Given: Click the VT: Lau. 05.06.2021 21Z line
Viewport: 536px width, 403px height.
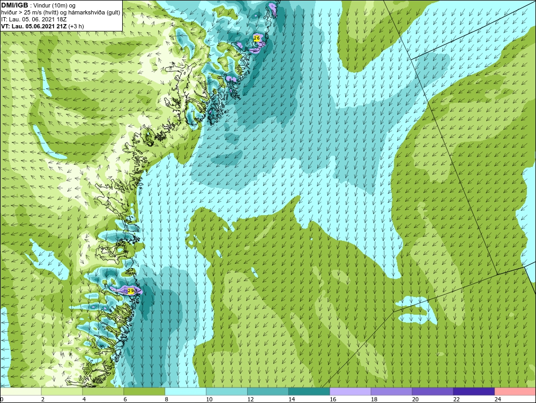Looking at the screenshot, I should tap(43, 26).
